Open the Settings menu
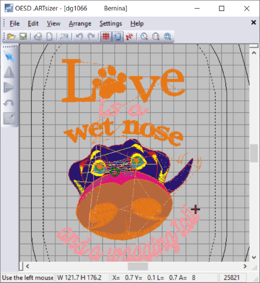Image resolution: width=260 pixels, height=283 pixels. point(111,24)
